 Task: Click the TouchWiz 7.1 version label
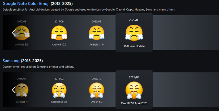(x=22, y=102)
